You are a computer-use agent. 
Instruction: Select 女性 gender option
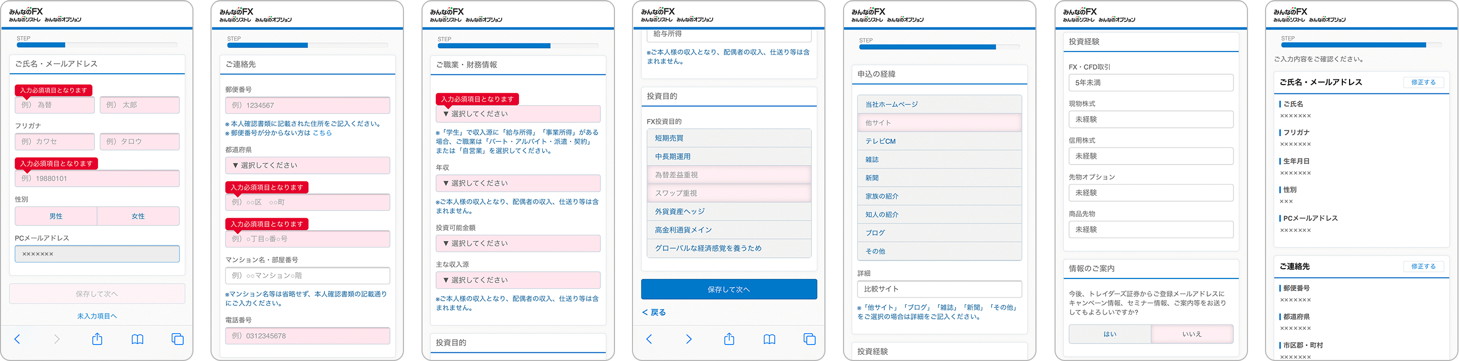coord(138,216)
